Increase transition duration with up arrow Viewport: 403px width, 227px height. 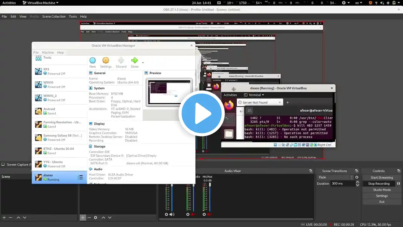[357, 182]
